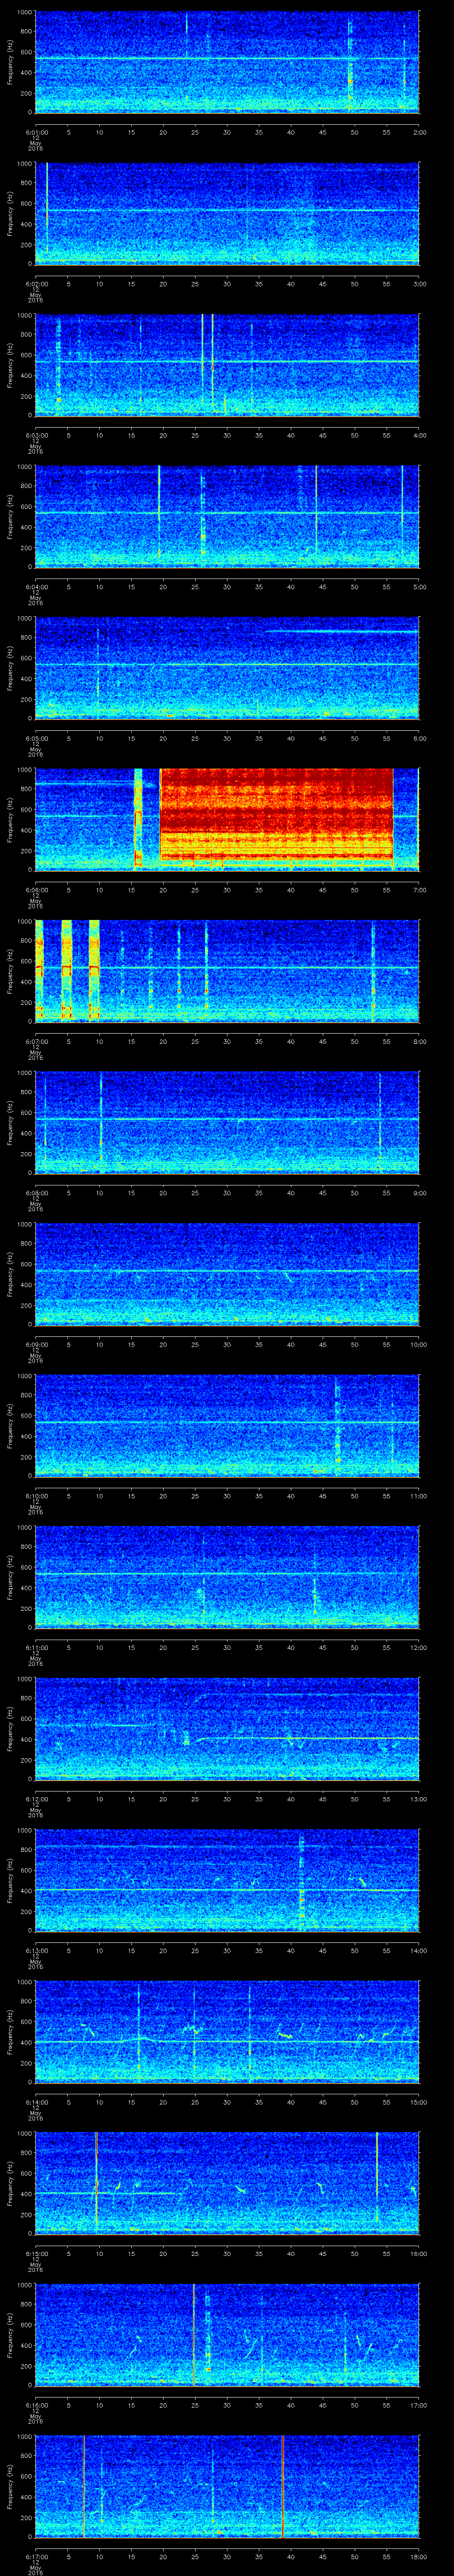454x2576 pixels.
Task: Click the 'Frequency (Hz)' axis label of the 6:06:00 panel
Action: (x=10, y=820)
